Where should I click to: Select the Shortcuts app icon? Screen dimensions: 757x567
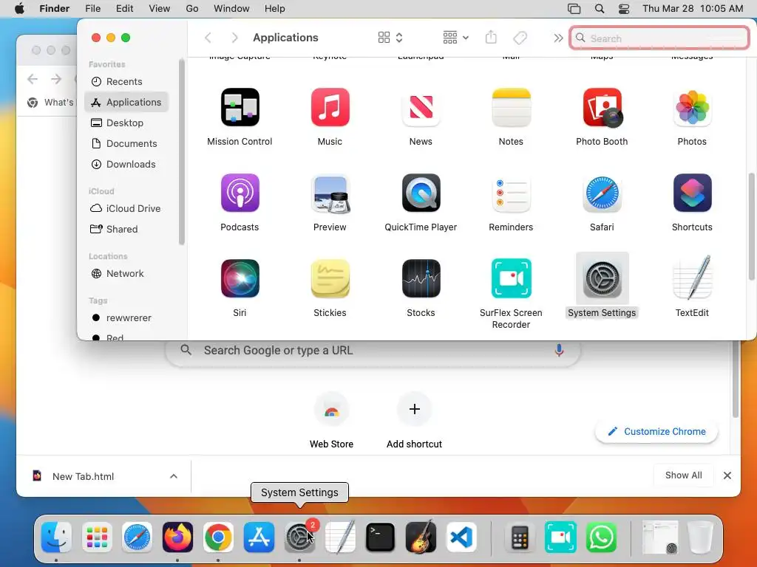point(692,193)
